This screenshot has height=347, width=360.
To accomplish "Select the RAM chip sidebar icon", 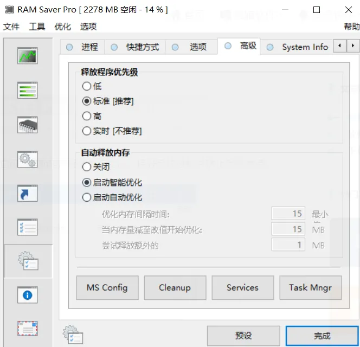I will tap(27, 125).
